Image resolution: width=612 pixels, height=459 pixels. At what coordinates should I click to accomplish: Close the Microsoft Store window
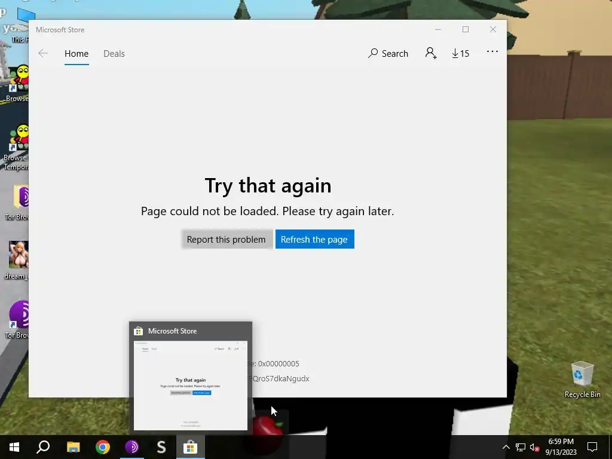[493, 30]
